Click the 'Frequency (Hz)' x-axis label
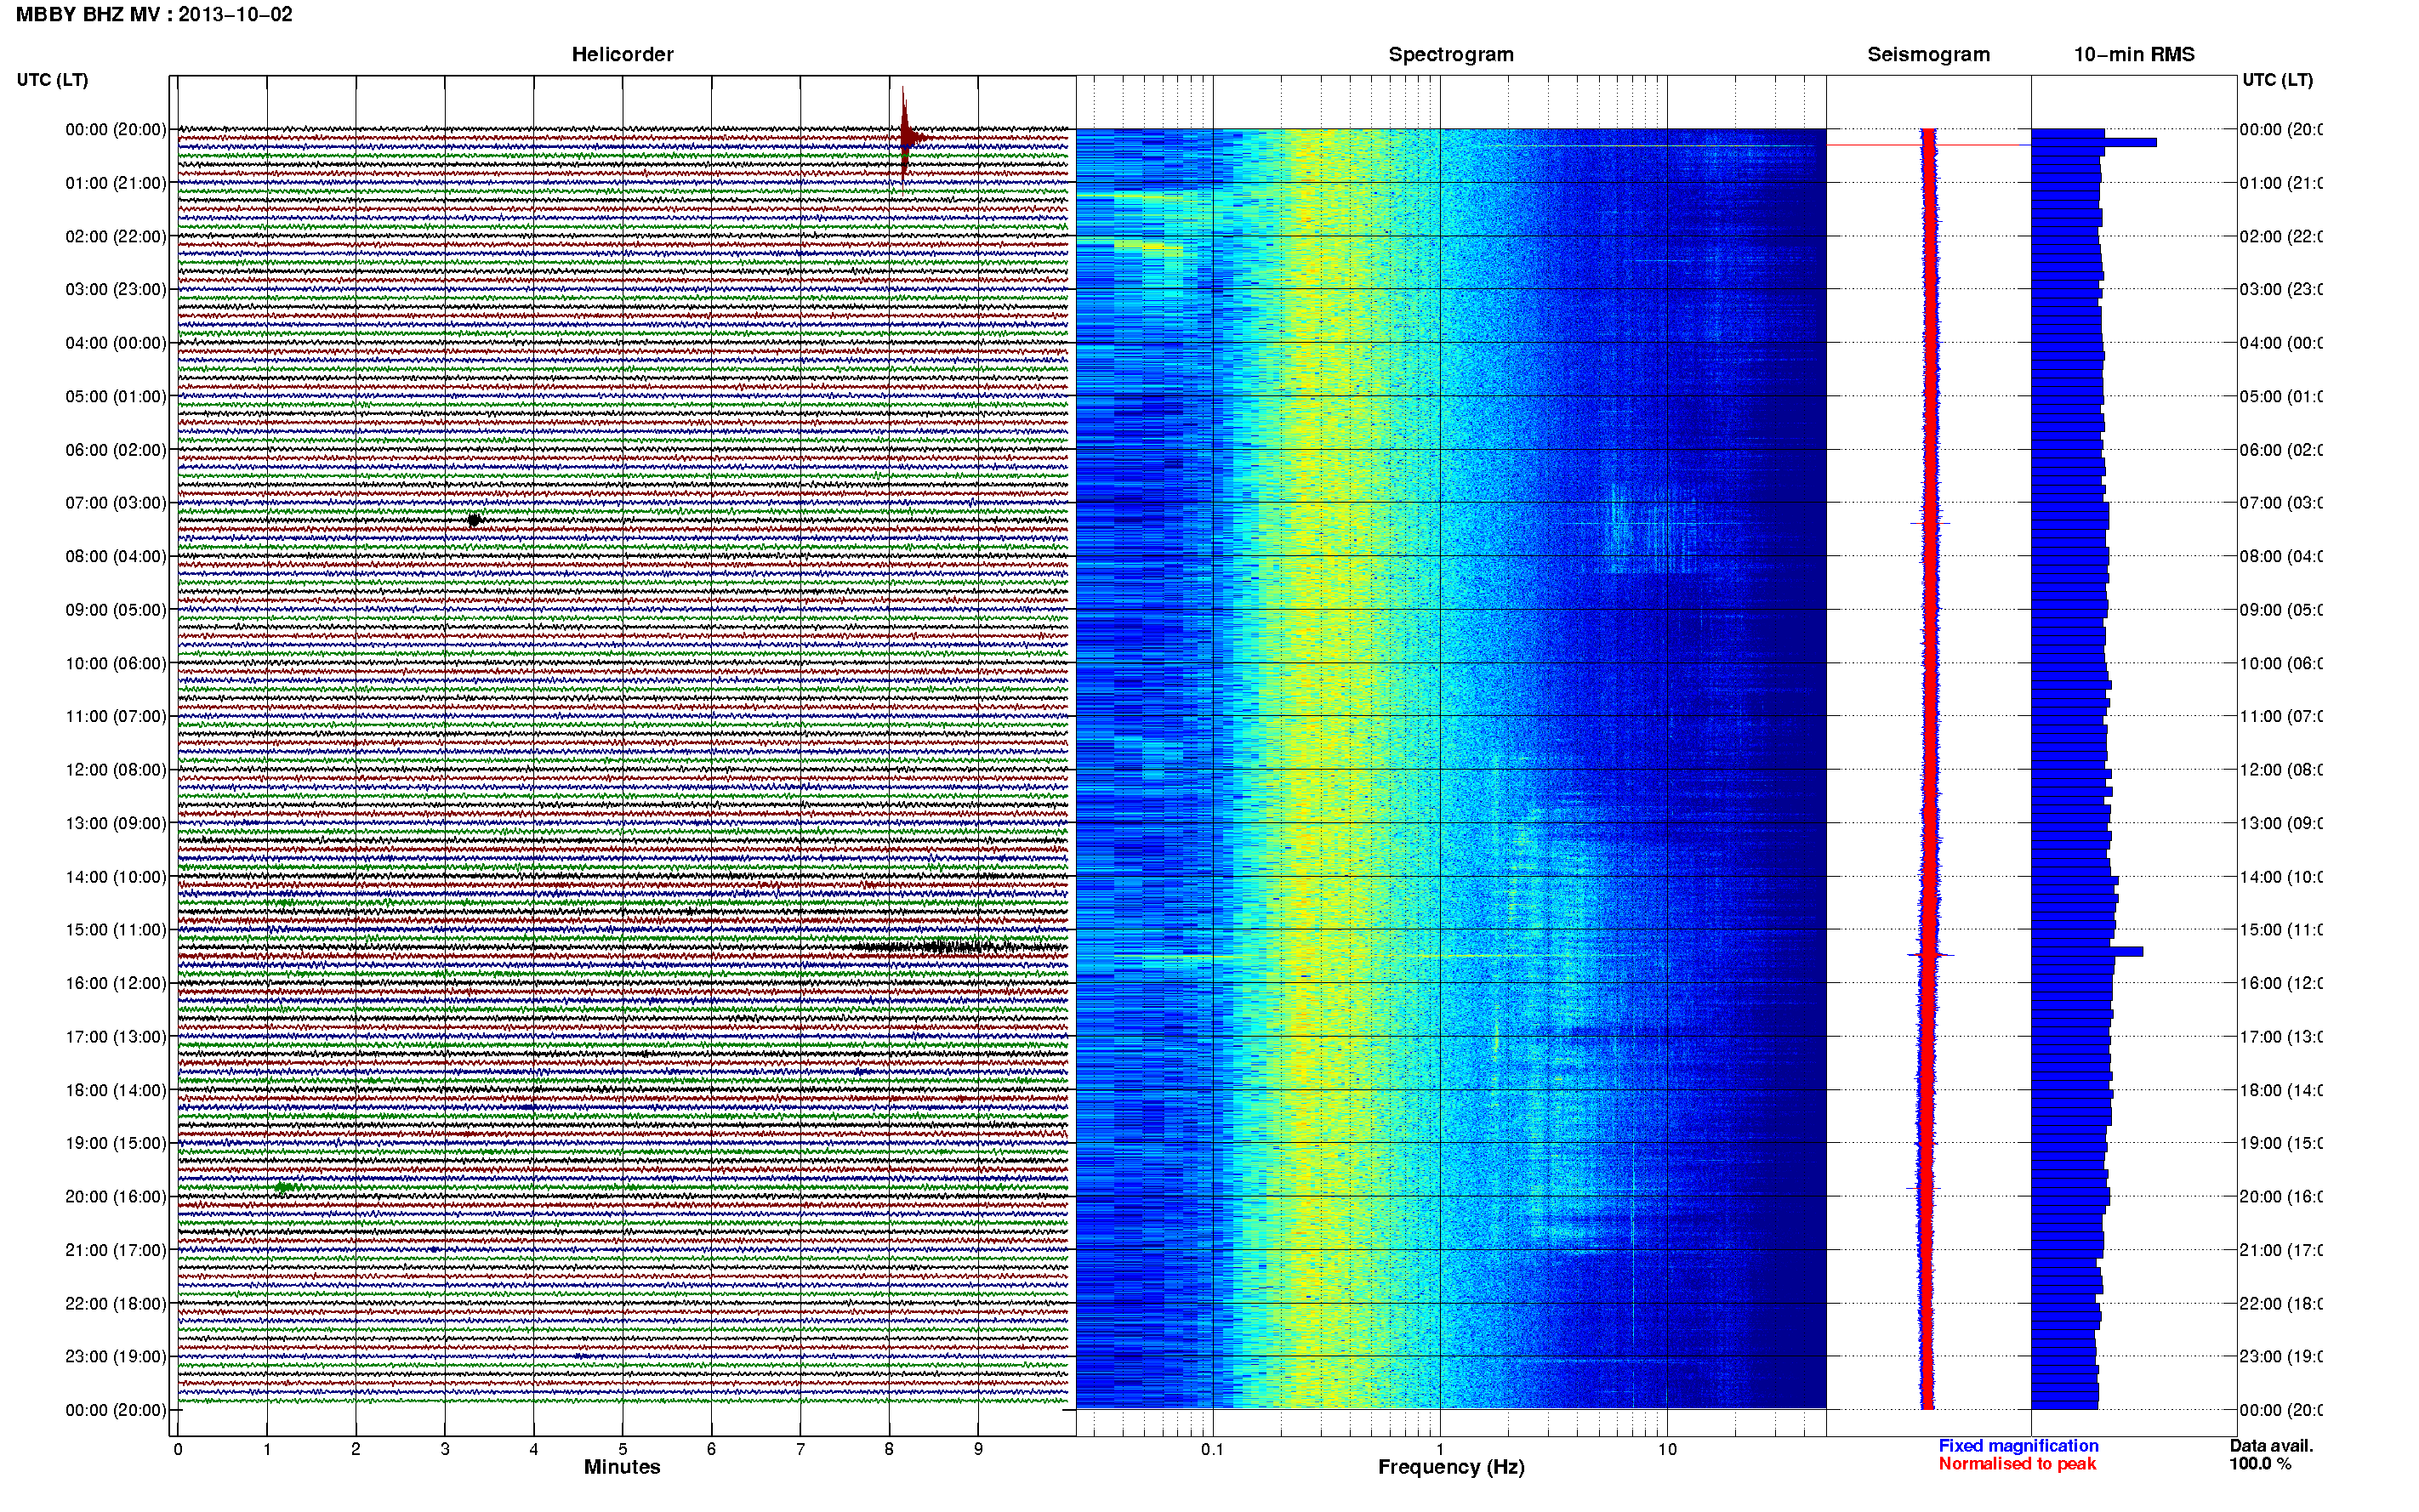The width and height of the screenshot is (2419, 1512). point(1451,1468)
